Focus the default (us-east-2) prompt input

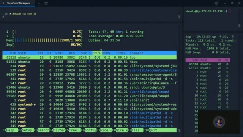pyautogui.click(x=6, y=17)
